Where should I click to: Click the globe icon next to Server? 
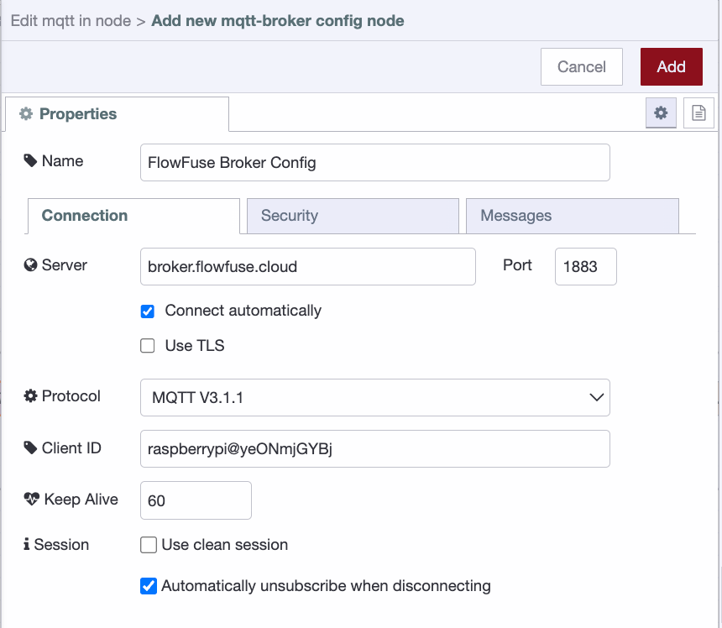tap(29, 264)
